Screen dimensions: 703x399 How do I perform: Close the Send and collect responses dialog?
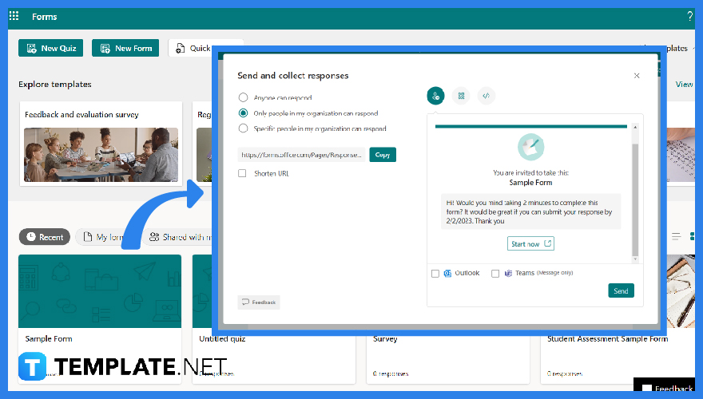(637, 76)
